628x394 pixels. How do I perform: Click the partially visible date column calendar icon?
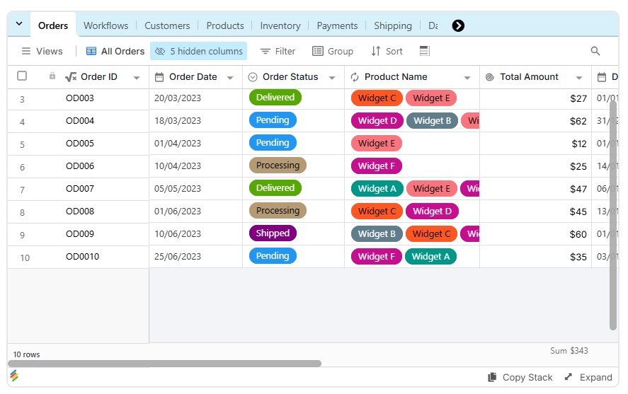click(602, 77)
